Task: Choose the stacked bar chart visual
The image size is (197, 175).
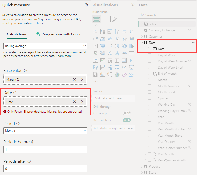Action: (96, 31)
